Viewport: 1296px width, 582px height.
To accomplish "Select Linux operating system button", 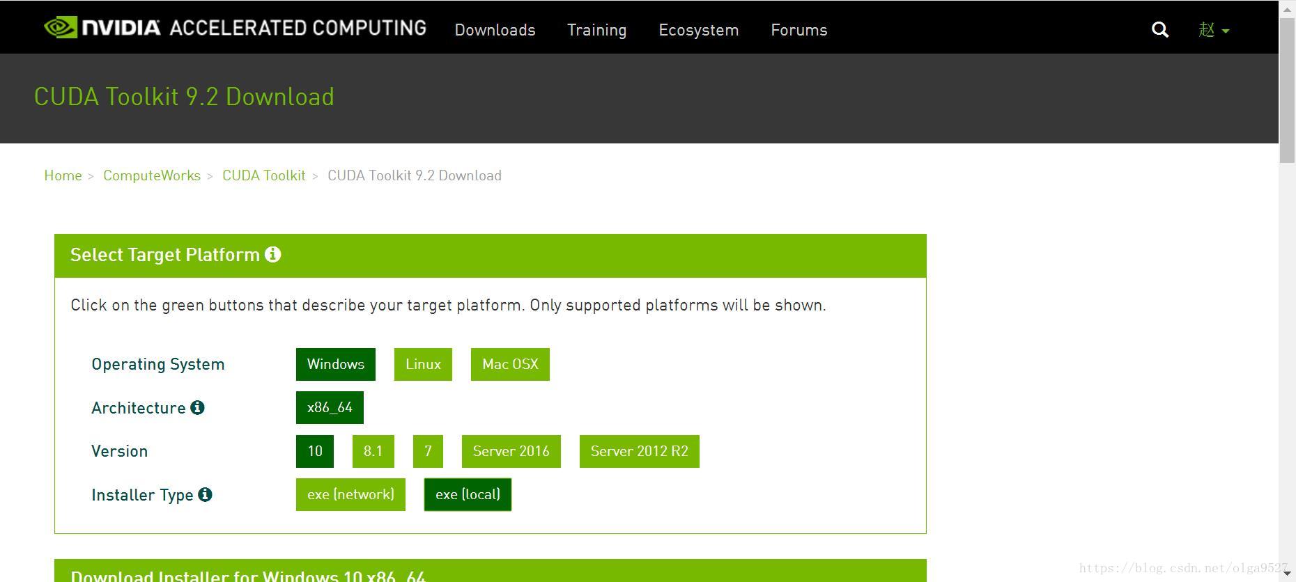I will [423, 364].
